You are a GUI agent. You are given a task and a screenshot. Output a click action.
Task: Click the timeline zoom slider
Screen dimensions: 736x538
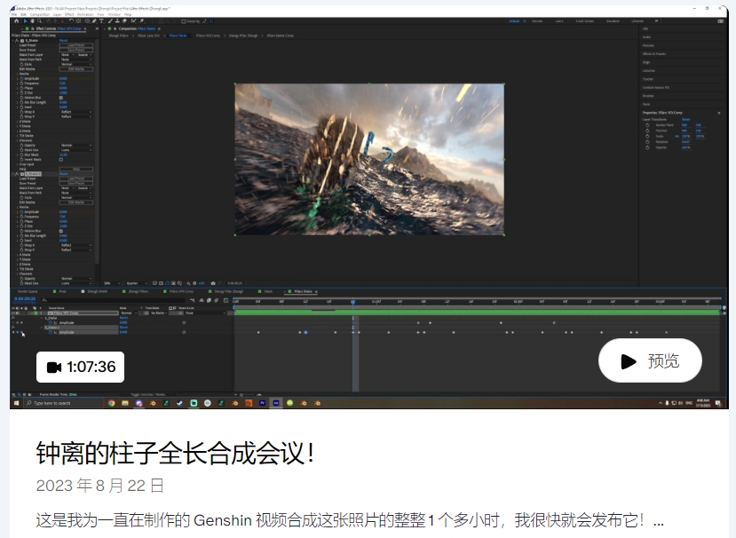pyautogui.click(x=249, y=394)
